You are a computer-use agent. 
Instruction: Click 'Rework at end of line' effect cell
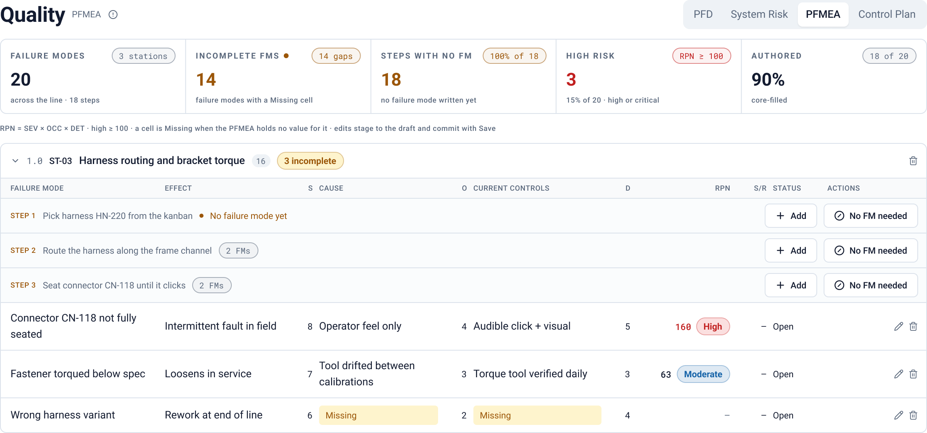point(214,415)
